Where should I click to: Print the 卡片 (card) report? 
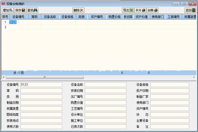click(140, 10)
